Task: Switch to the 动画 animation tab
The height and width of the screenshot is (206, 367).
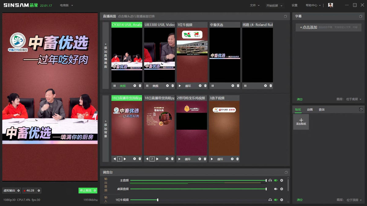Action: tap(310, 110)
